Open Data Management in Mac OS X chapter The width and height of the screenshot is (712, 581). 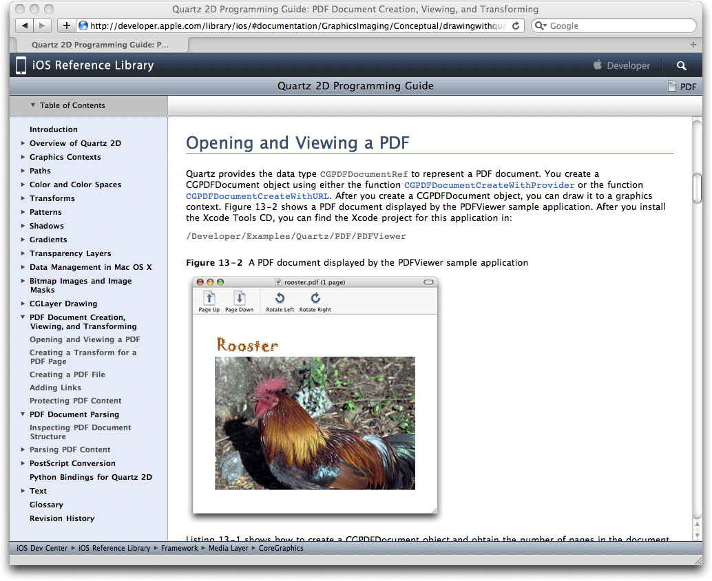click(91, 267)
